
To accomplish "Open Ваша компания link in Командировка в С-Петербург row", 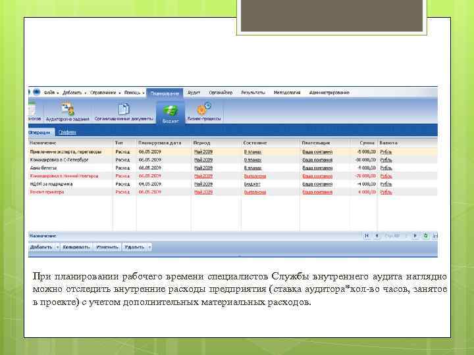I will [317, 160].
